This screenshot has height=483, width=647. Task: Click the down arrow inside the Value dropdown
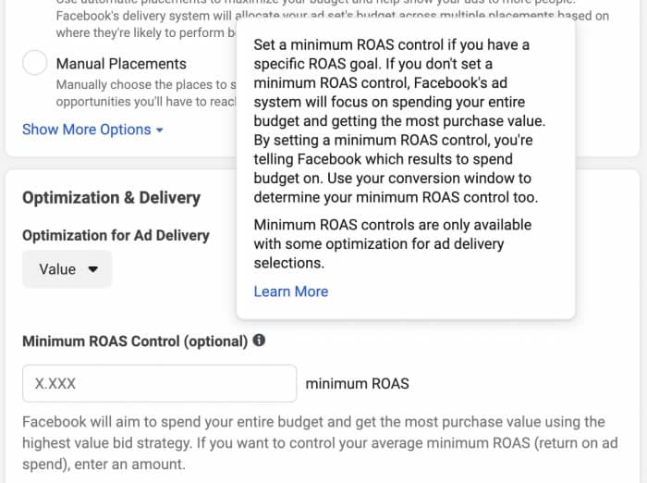(93, 269)
